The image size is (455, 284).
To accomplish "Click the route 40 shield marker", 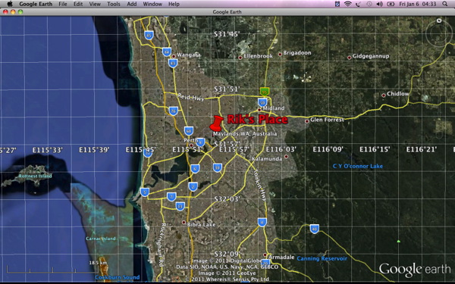I will 314,229.
